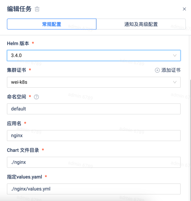191x201 pixels.
Task: Click the chevron arrow in Helm 版本 field
Action: pyautogui.click(x=175, y=55)
